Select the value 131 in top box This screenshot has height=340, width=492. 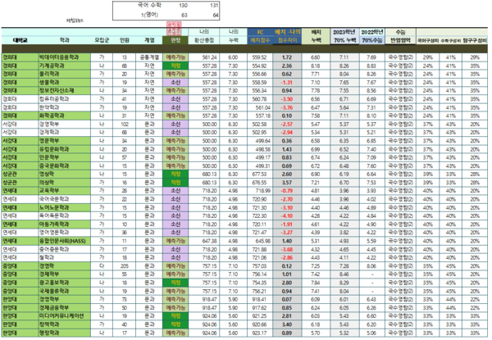click(x=214, y=6)
